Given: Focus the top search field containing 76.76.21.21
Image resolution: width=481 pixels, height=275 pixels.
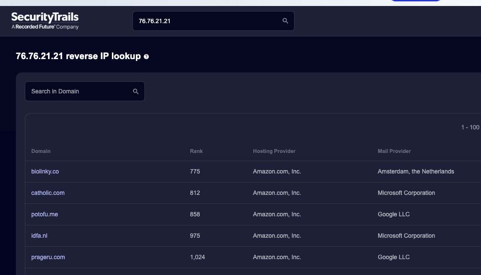Looking at the screenshot, I should coord(206,21).
